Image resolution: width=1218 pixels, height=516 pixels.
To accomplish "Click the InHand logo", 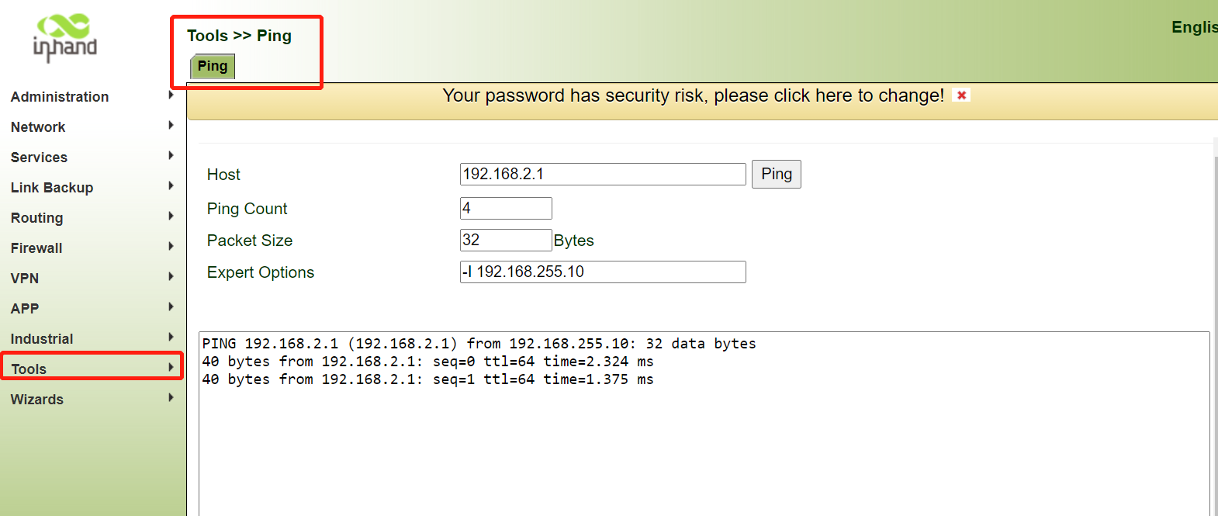I will (x=65, y=38).
